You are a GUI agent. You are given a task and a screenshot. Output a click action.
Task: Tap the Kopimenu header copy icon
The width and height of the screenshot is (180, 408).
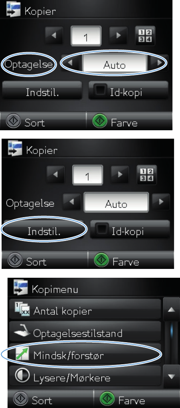click(20, 288)
